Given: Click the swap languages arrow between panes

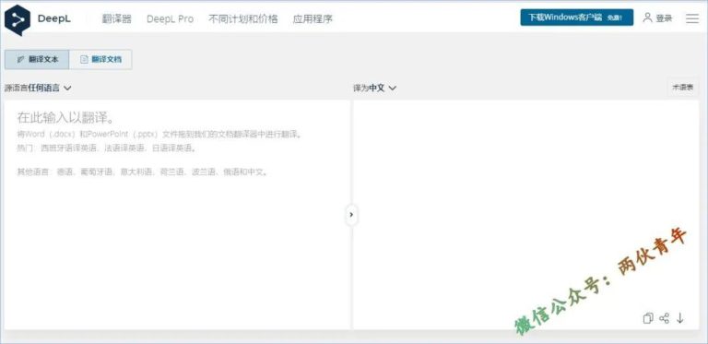Looking at the screenshot, I should click(351, 215).
